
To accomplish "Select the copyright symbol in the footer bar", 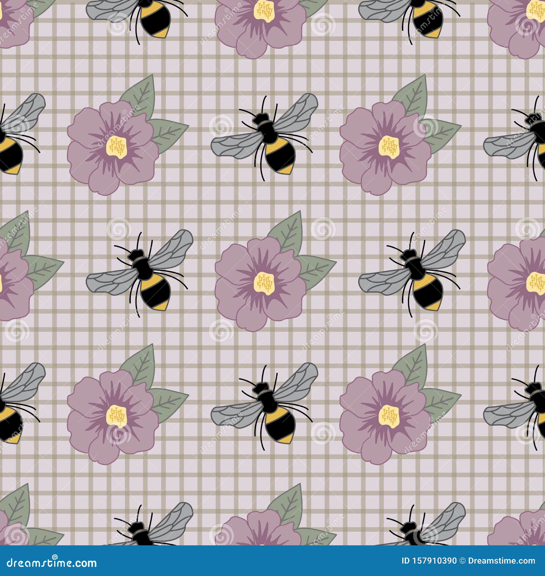I will point(463,561).
